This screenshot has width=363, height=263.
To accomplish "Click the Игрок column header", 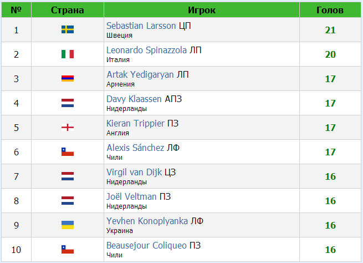I will tap(202, 10).
